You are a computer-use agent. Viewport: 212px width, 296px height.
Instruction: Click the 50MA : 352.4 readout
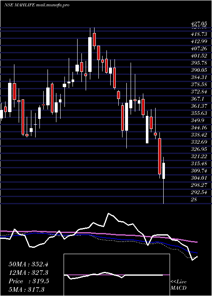point(28,264)
